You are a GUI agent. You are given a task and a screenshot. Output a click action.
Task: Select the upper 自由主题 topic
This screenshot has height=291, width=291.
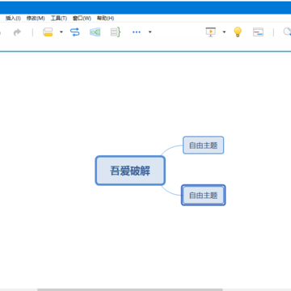(x=203, y=145)
